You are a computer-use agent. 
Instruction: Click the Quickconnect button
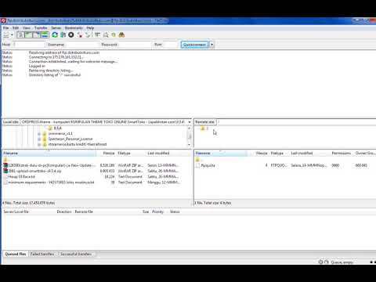pos(194,45)
